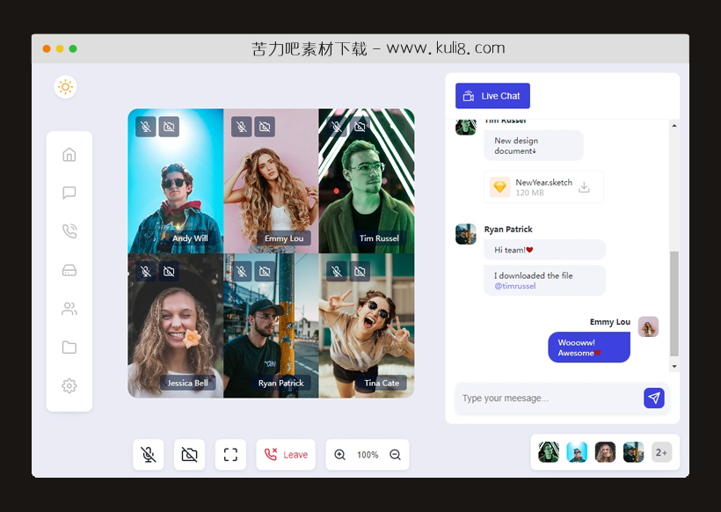Screen dimensions: 721x512
Task: Open the contacts people icon in sidebar
Action: click(69, 309)
